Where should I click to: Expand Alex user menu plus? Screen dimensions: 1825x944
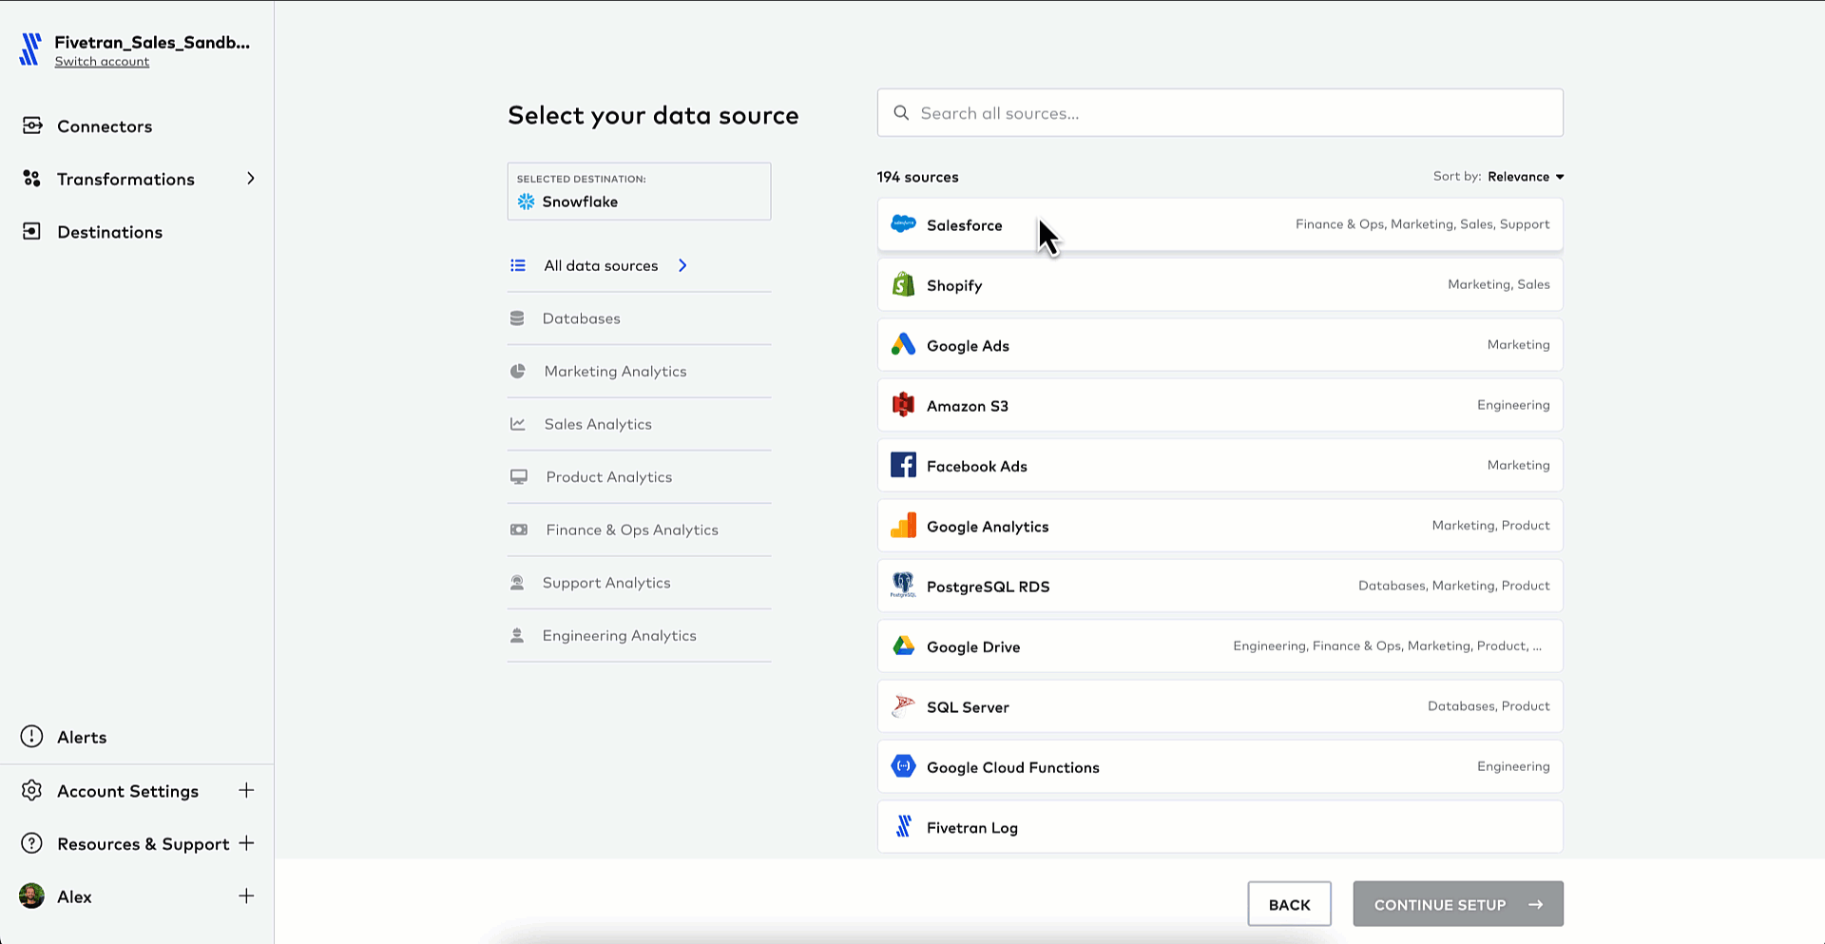coord(246,896)
